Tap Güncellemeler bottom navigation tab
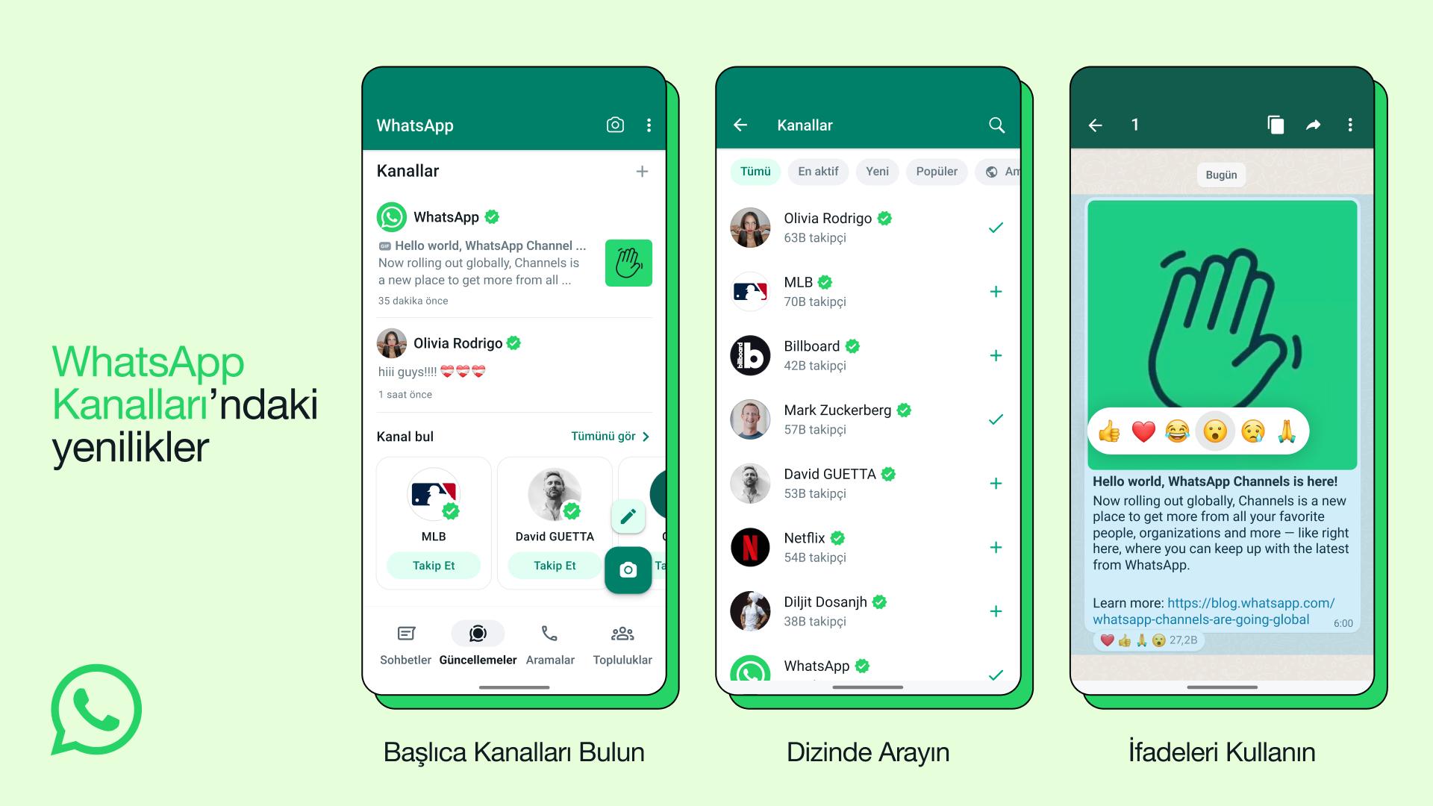The height and width of the screenshot is (806, 1433). pos(479,645)
